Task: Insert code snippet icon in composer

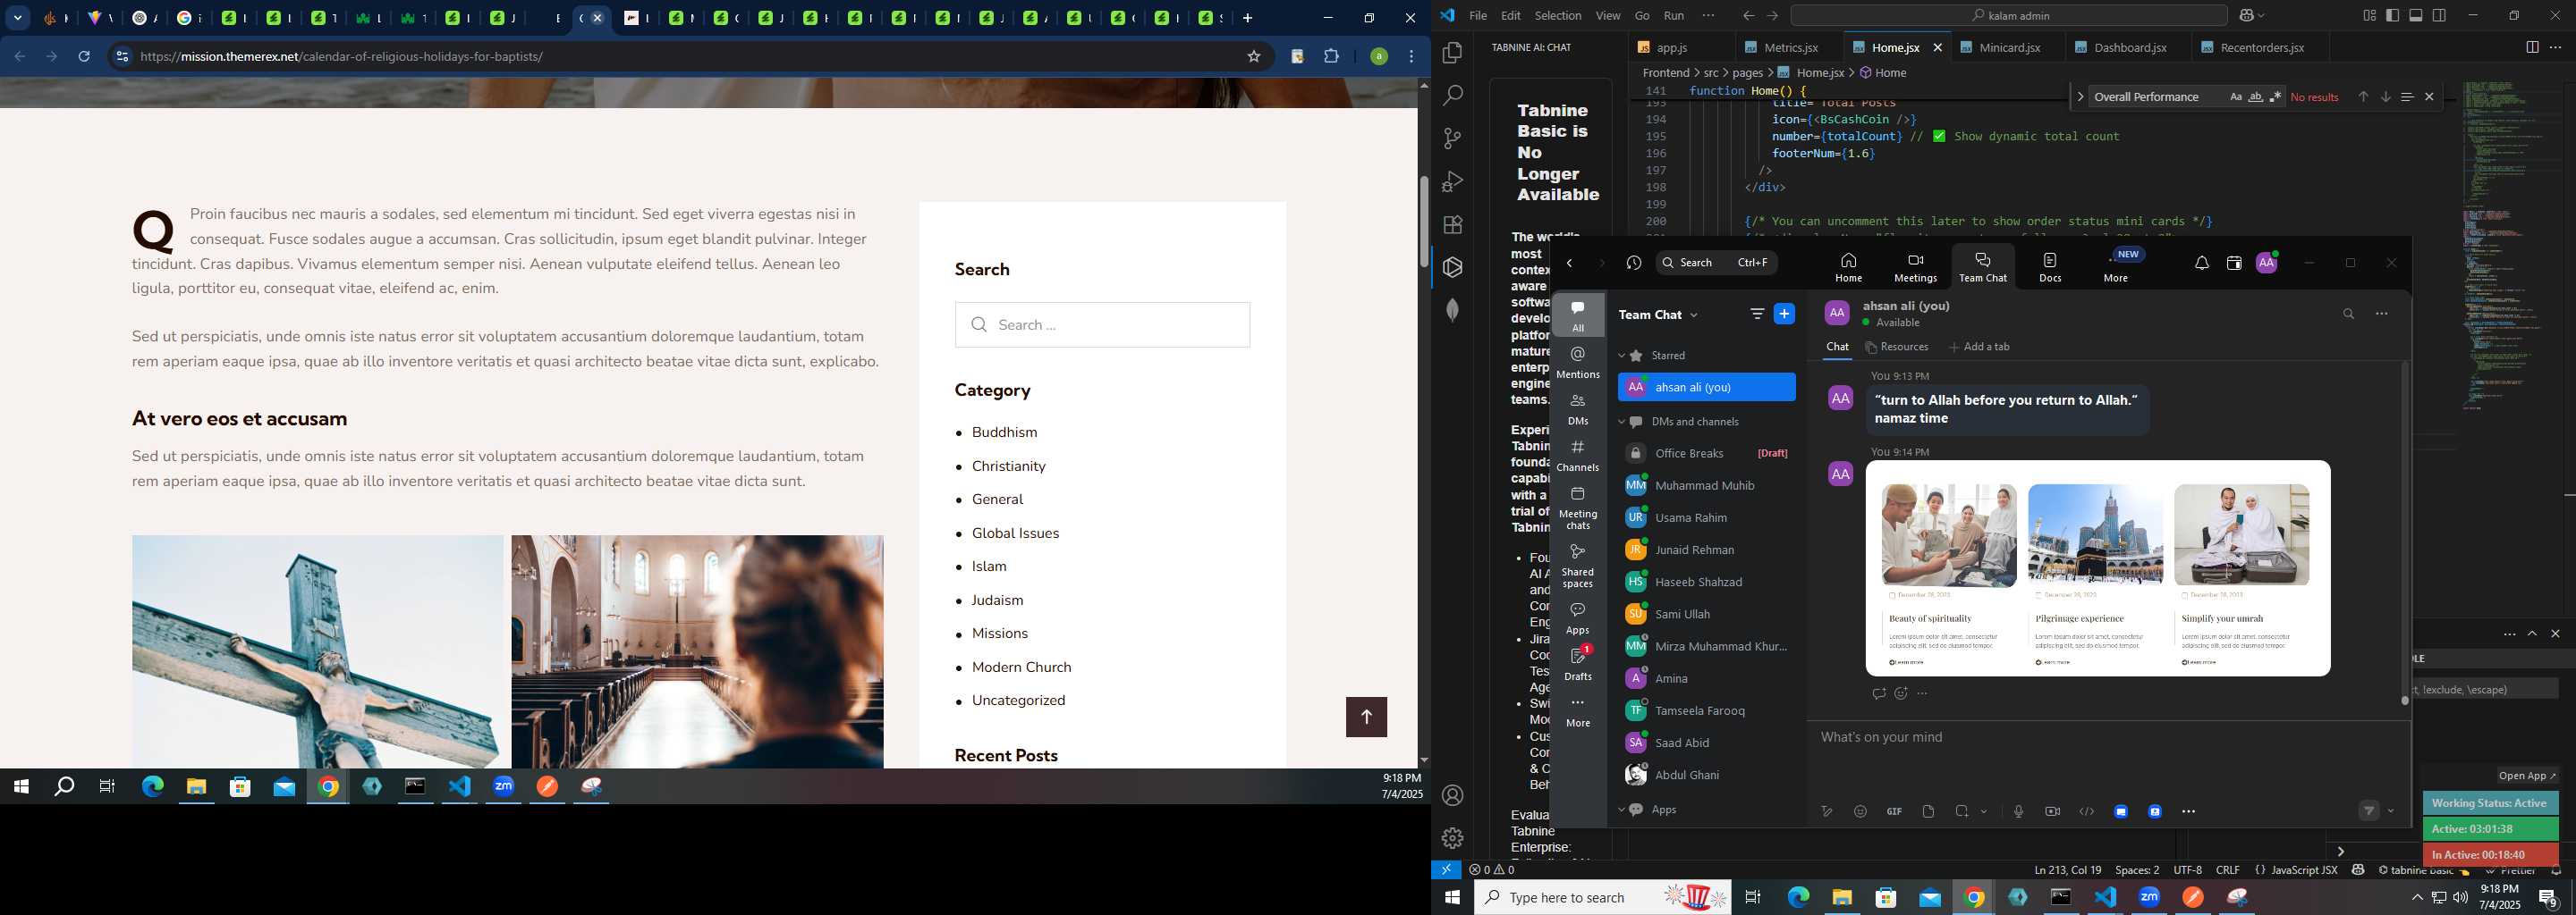Action: coord(2086,811)
